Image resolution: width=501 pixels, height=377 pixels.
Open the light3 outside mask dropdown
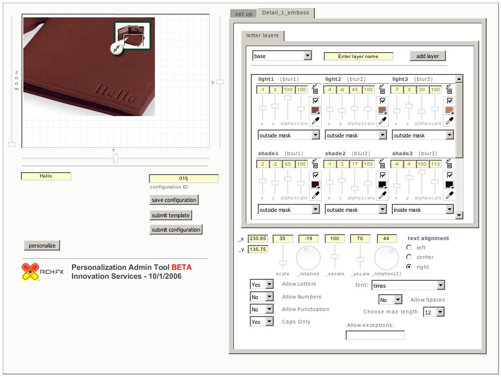423,135
